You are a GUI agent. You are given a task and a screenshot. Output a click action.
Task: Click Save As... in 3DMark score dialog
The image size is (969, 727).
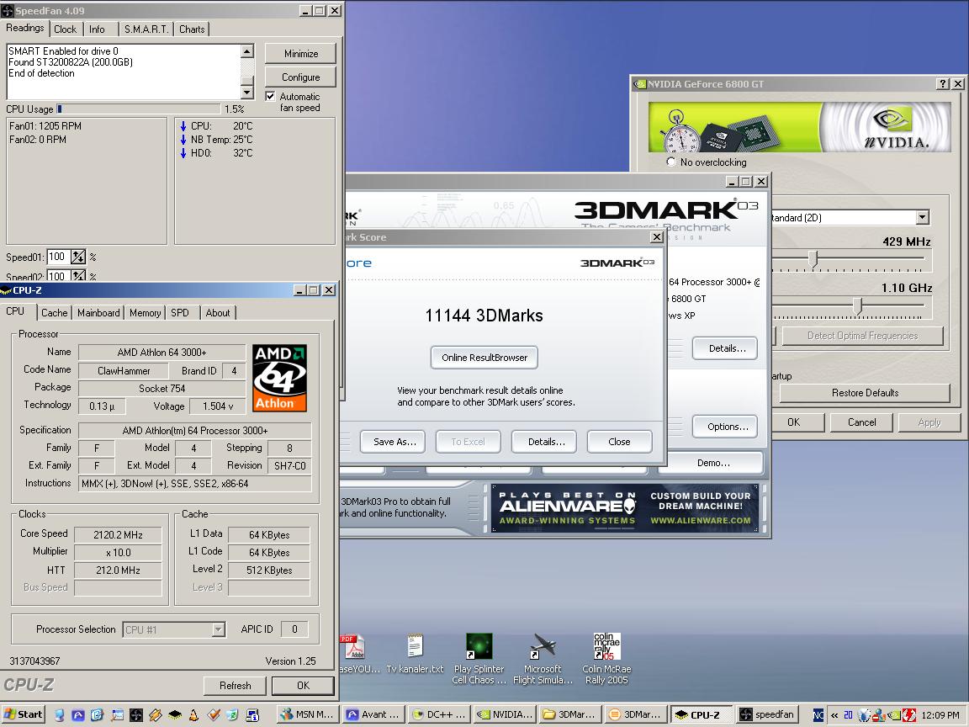point(394,442)
